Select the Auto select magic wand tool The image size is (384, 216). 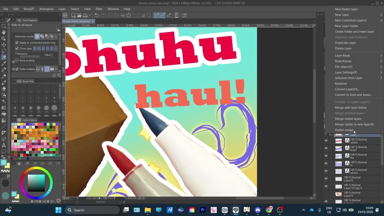(x=4, y=57)
